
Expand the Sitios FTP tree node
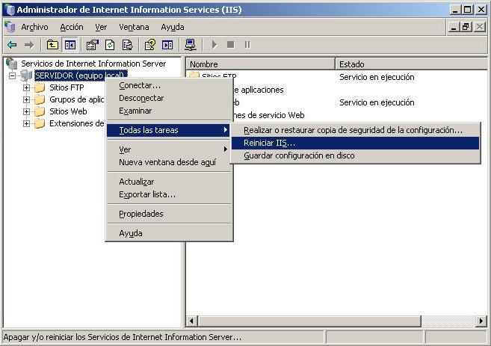pyautogui.click(x=27, y=87)
